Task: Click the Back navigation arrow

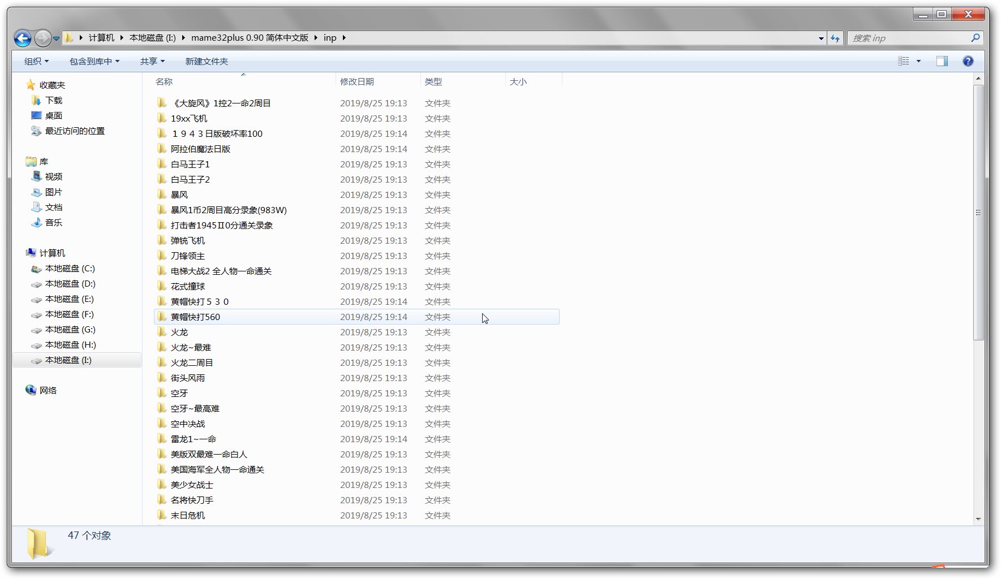Action: click(23, 38)
